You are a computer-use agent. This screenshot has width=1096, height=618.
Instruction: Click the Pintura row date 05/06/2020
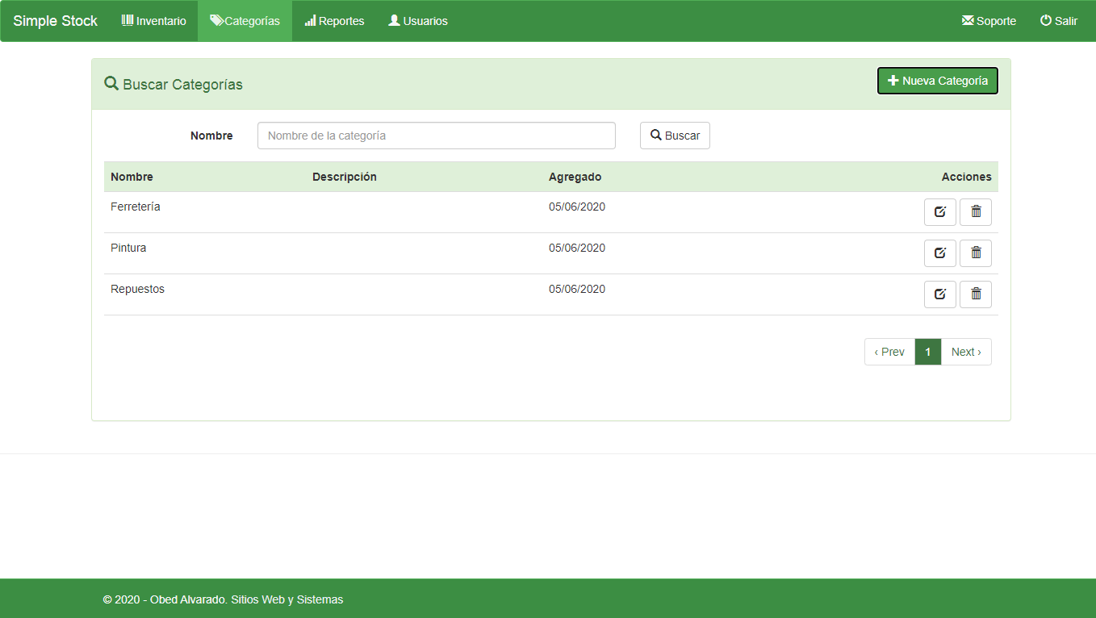click(577, 248)
